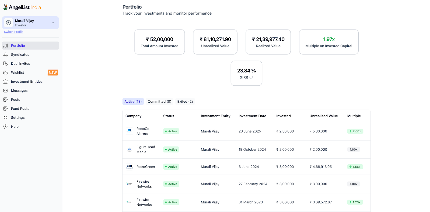Click the Deal Invites icon
This screenshot has height=212, width=430.
pyautogui.click(x=5, y=64)
